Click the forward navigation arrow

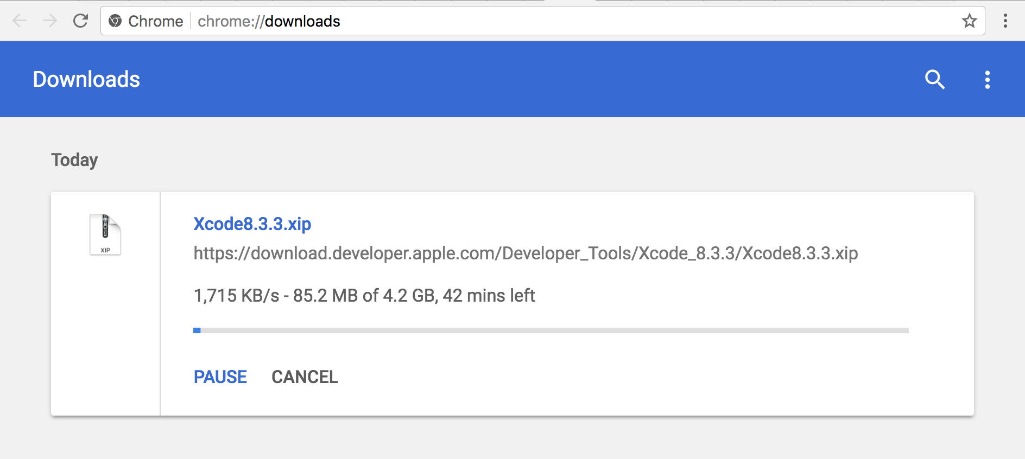(49, 21)
